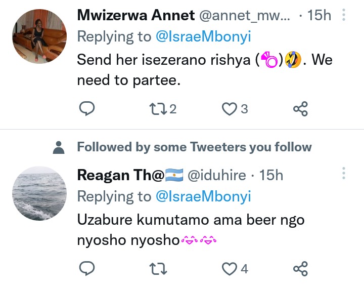This screenshot has height=289, width=364.
Task: Open Mwizerwa Annet's profile picture
Action: click(x=39, y=36)
